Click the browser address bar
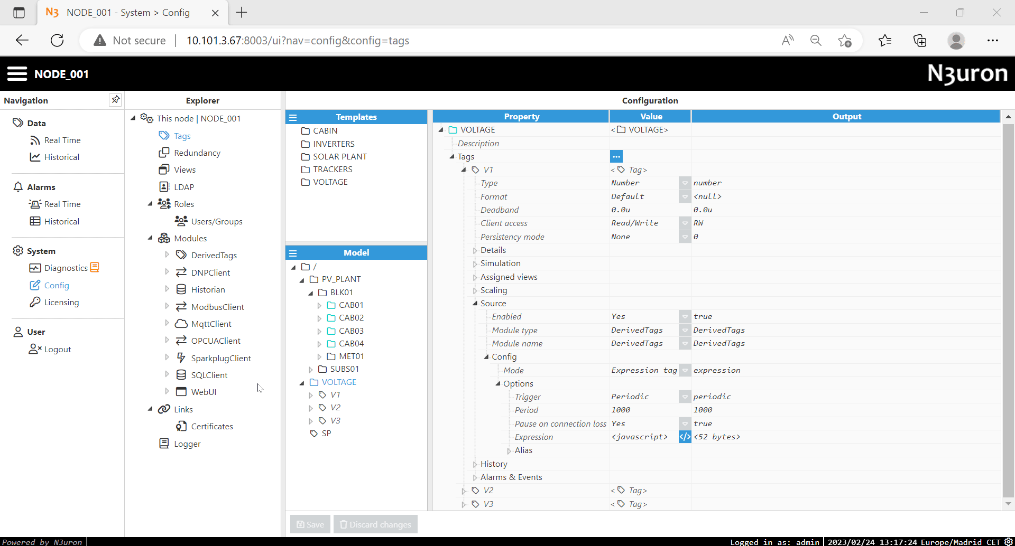1015x546 pixels. pos(370,40)
